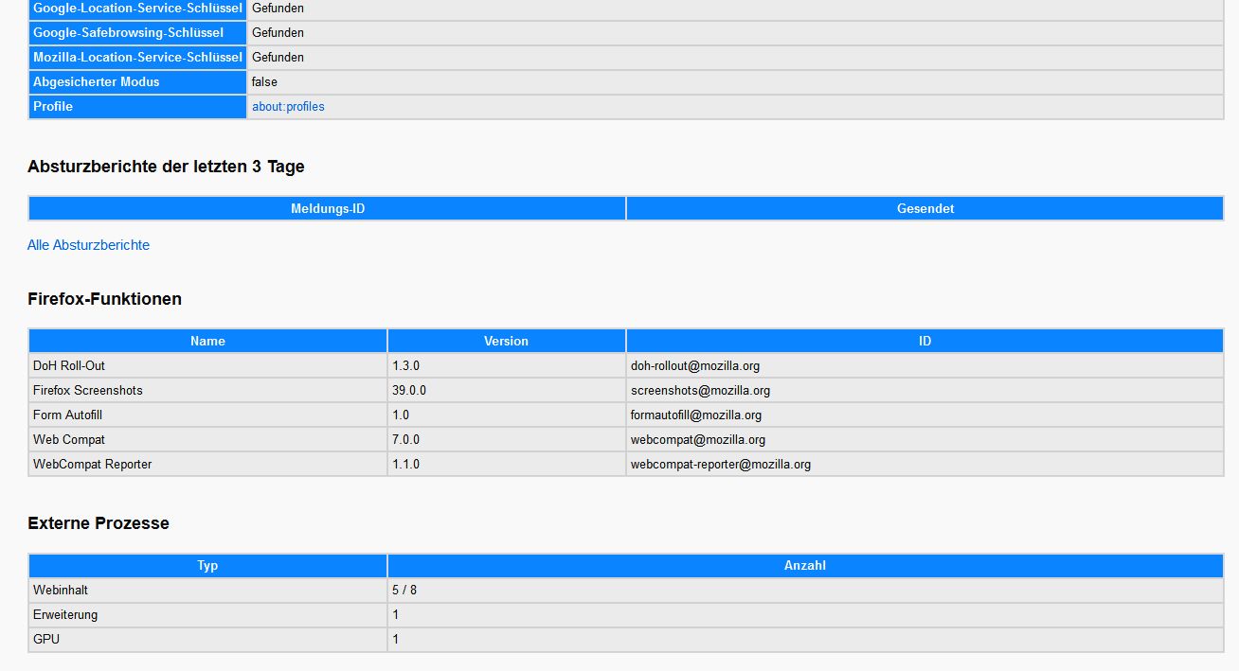Click the Typ column header
The image size is (1239, 671).
[207, 565]
